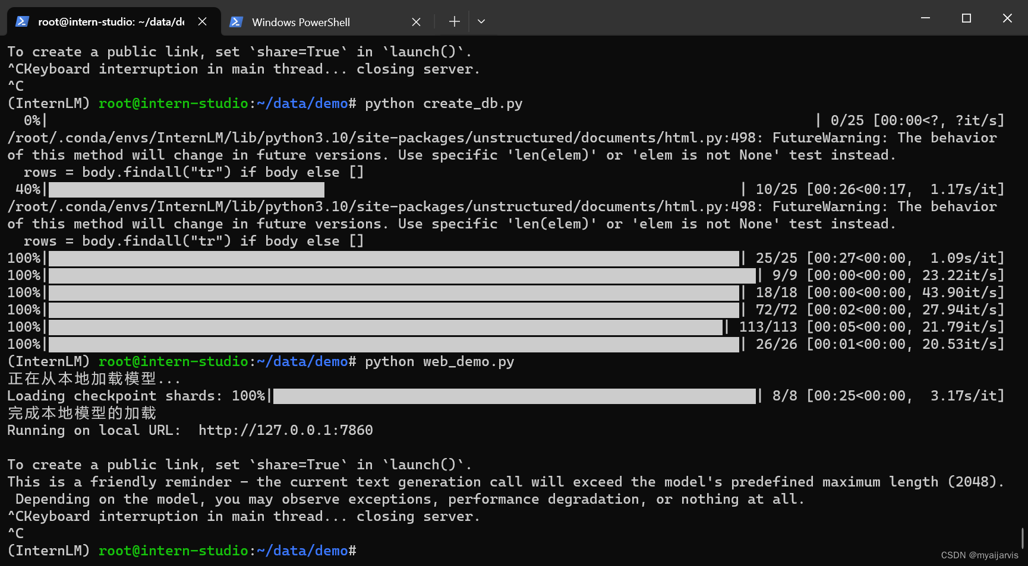
Task: Click the first FutureWarning html.py:498 path line
Action: [x=502, y=138]
